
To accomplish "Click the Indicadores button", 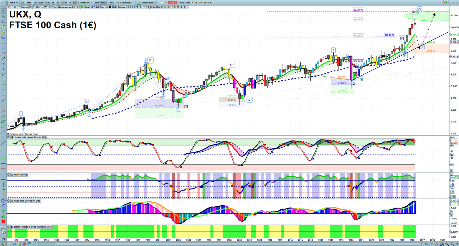I will coord(148,3).
